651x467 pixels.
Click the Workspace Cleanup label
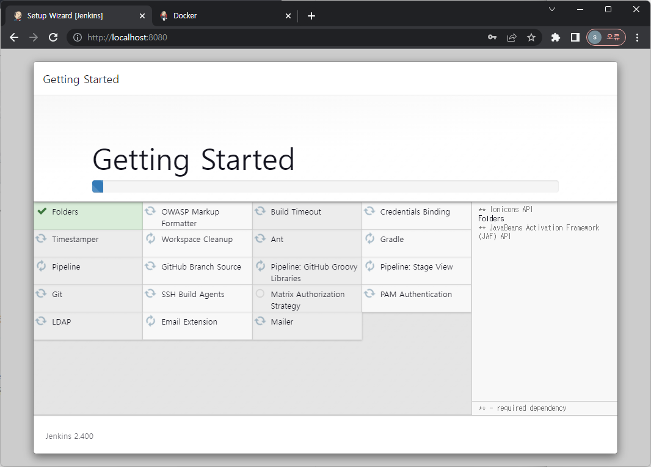tap(197, 240)
